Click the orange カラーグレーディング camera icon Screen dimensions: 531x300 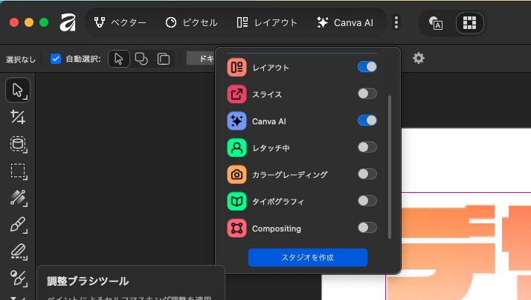pyautogui.click(x=236, y=174)
